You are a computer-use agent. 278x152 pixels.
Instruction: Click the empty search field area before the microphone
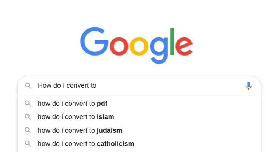(x=170, y=86)
